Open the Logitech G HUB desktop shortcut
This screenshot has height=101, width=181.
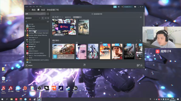click(75, 90)
